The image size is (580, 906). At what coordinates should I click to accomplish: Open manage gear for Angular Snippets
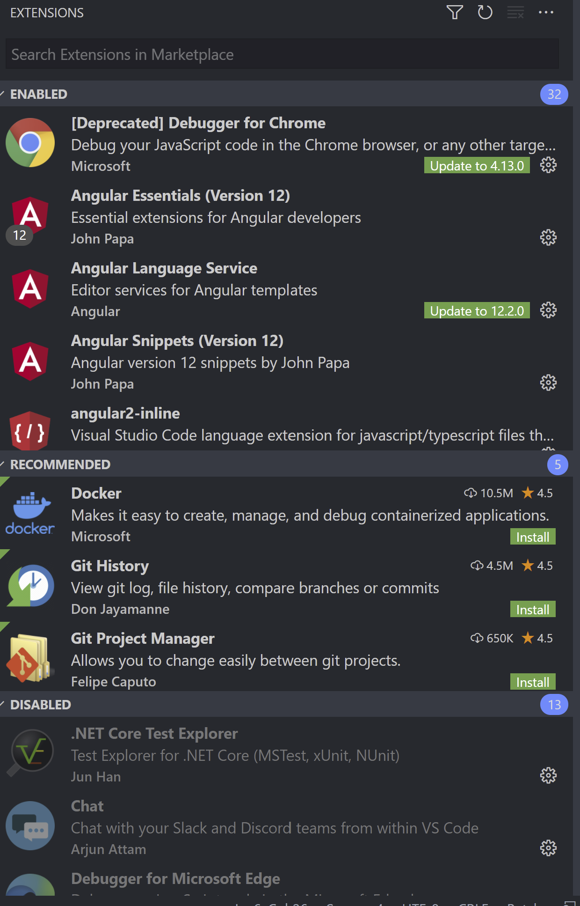pos(548,383)
